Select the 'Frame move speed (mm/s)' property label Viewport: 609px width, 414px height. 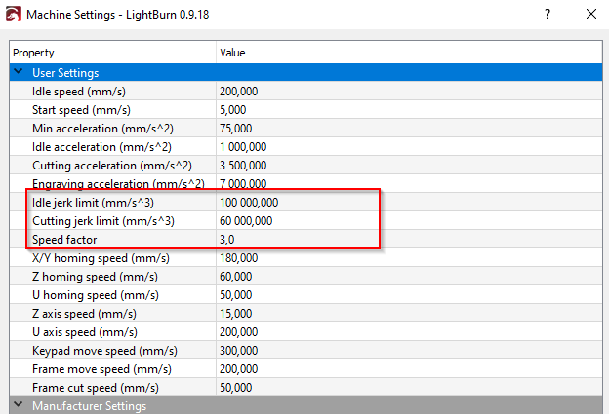[101, 369]
